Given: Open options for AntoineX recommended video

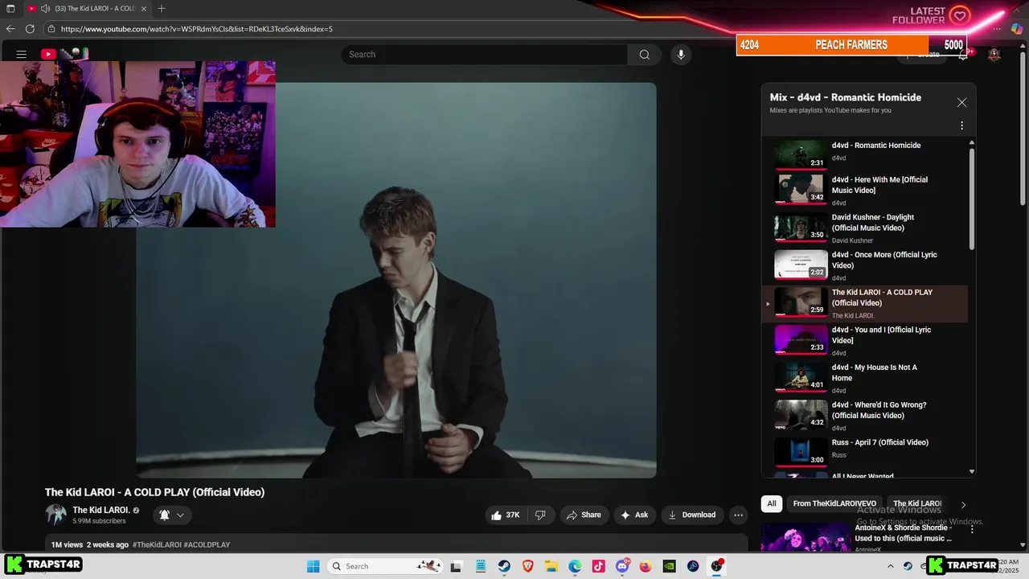Looking at the screenshot, I should (x=972, y=529).
